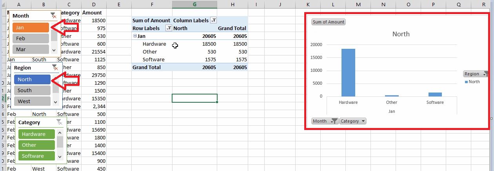Select column G header
494x171 pixels.
tap(194, 4)
